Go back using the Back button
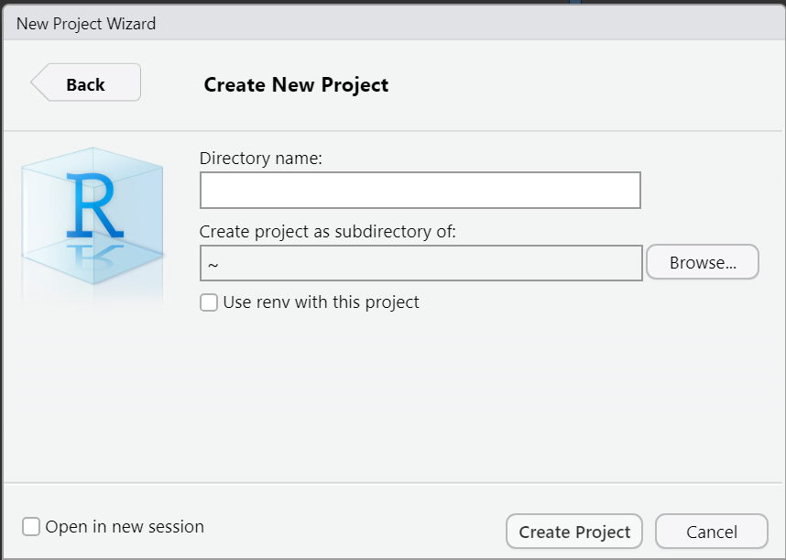The width and height of the screenshot is (786, 560). 86,82
